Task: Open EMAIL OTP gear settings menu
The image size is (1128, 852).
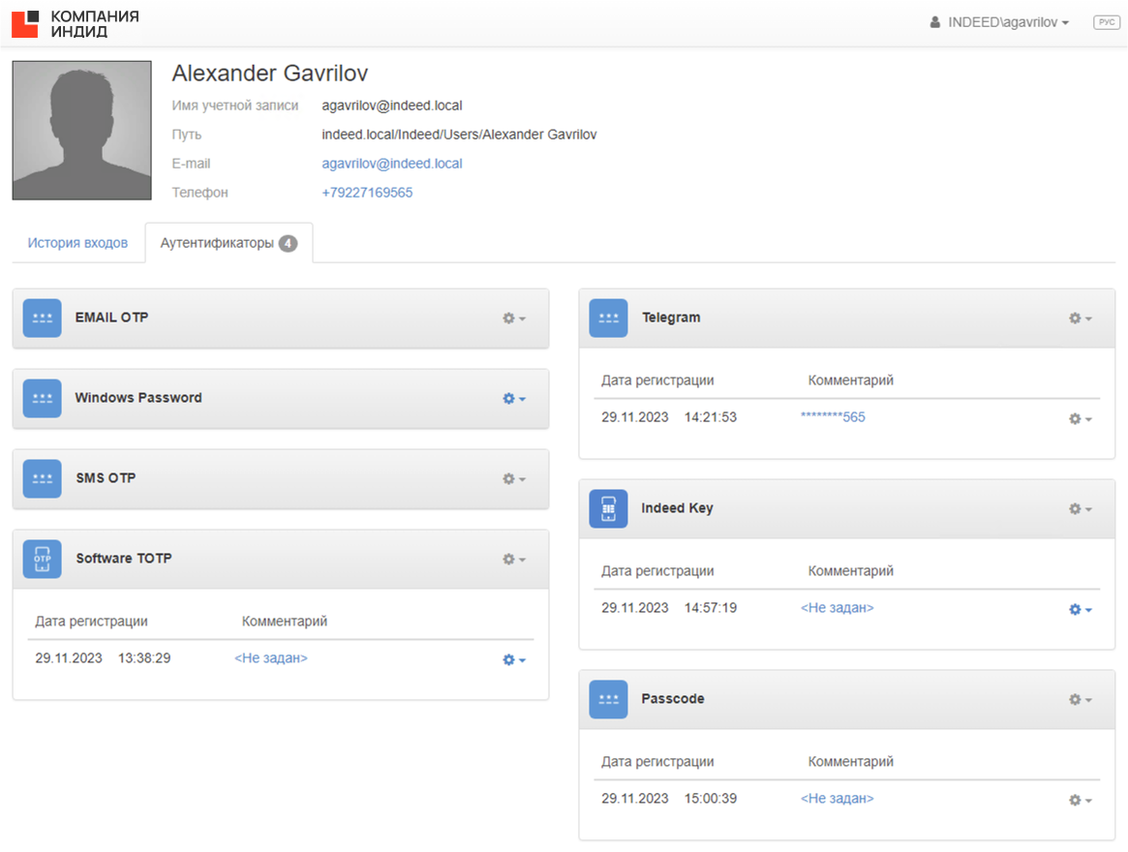Action: 514,319
